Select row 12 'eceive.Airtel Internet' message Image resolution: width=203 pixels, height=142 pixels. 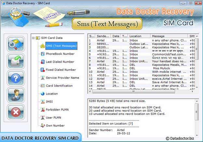[142, 79]
